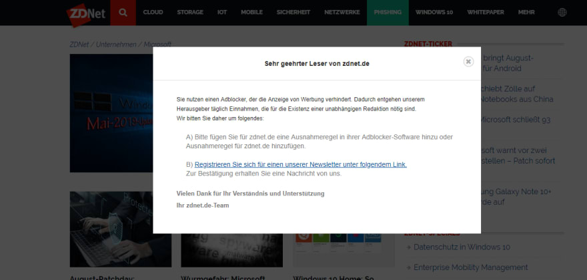The width and height of the screenshot is (587, 280).
Task: Open 'Enterprise Mobility Management' special
Action: [x=470, y=267]
